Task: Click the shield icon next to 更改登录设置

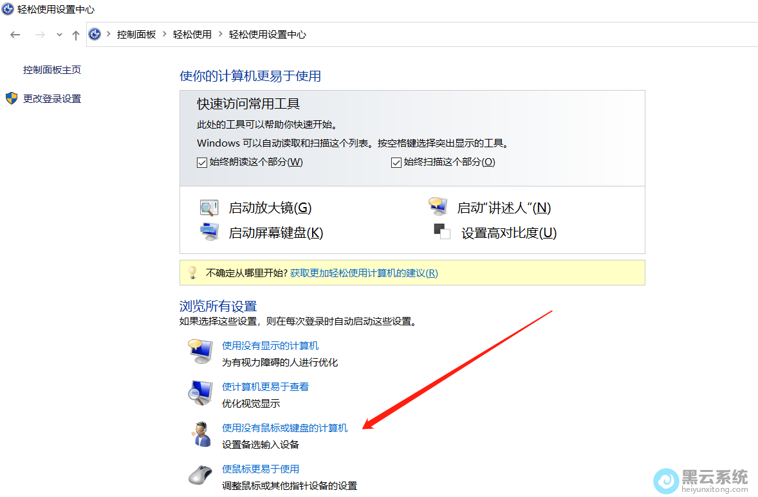Action: 11,98
